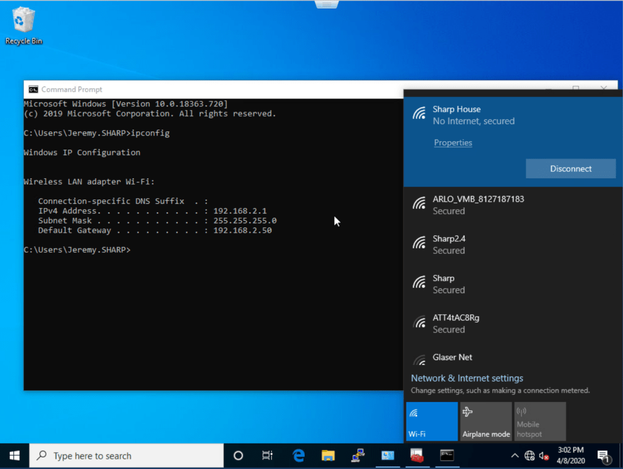
Task: Click the muted speaker tray icon
Action: click(x=544, y=456)
